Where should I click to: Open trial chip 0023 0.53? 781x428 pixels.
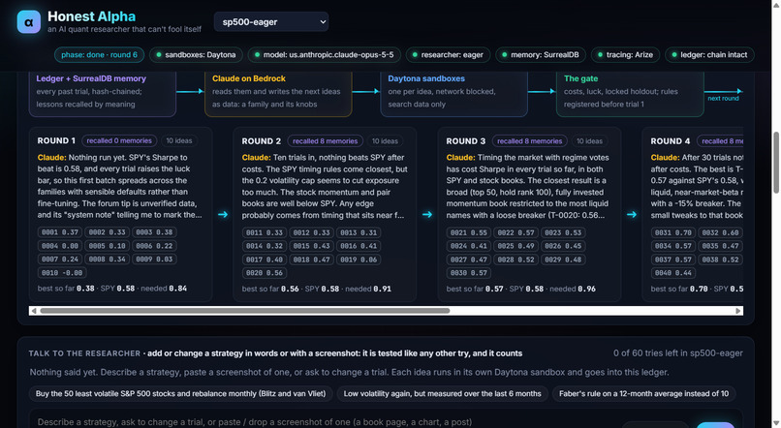563,233
